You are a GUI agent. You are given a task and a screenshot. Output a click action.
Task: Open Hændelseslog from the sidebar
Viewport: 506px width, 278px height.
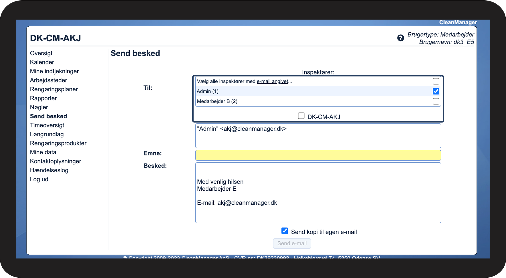tap(49, 170)
